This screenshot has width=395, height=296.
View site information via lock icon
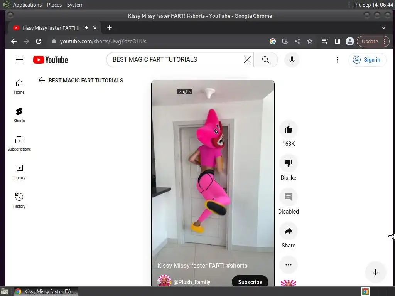(54, 41)
